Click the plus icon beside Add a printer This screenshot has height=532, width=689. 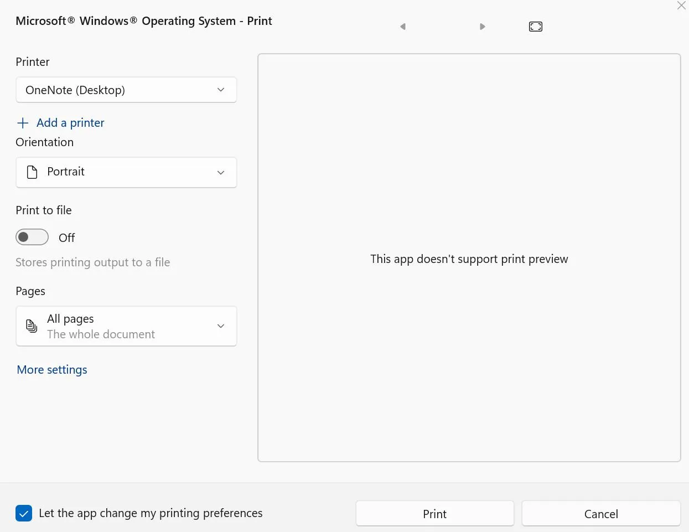coord(23,123)
